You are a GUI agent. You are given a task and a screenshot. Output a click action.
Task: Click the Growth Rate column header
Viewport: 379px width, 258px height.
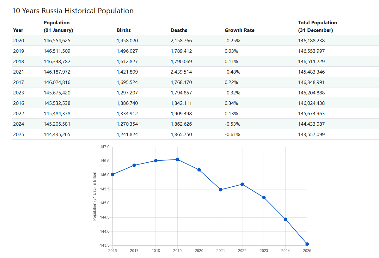tap(240, 30)
